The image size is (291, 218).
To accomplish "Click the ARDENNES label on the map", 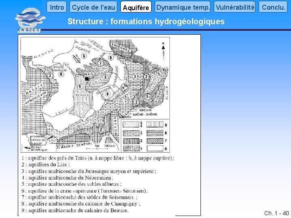I will tap(120, 48).
